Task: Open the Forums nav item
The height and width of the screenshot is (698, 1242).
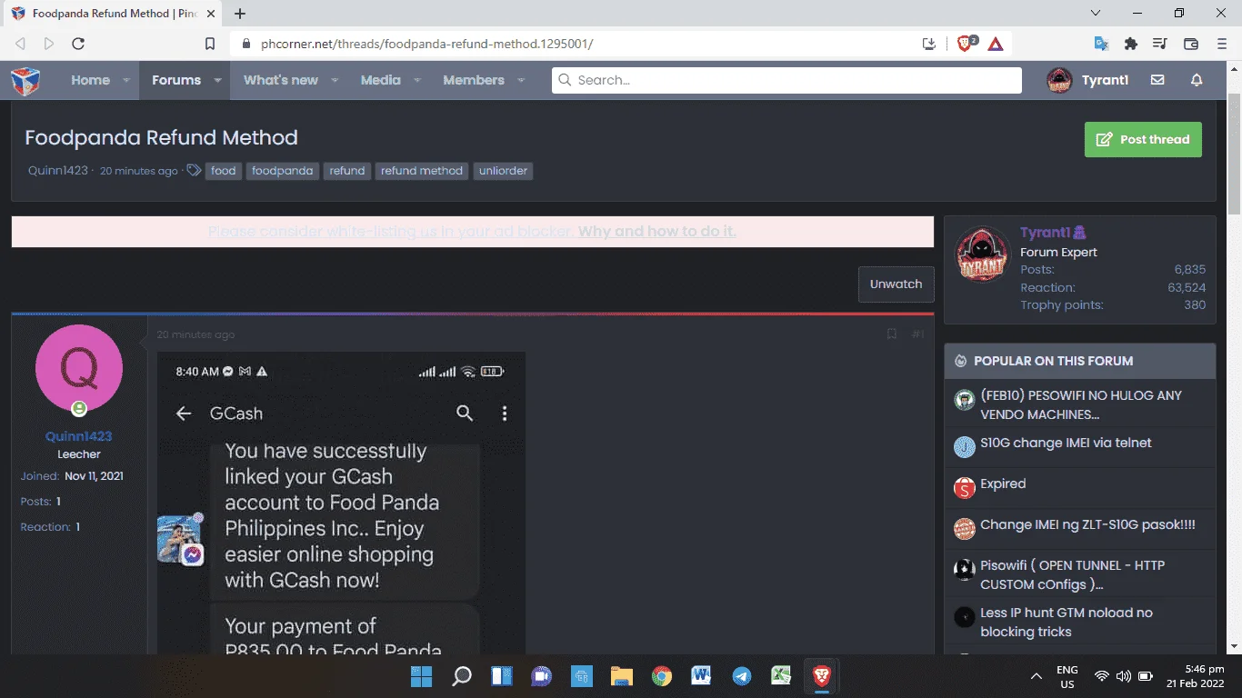Action: [x=176, y=80]
